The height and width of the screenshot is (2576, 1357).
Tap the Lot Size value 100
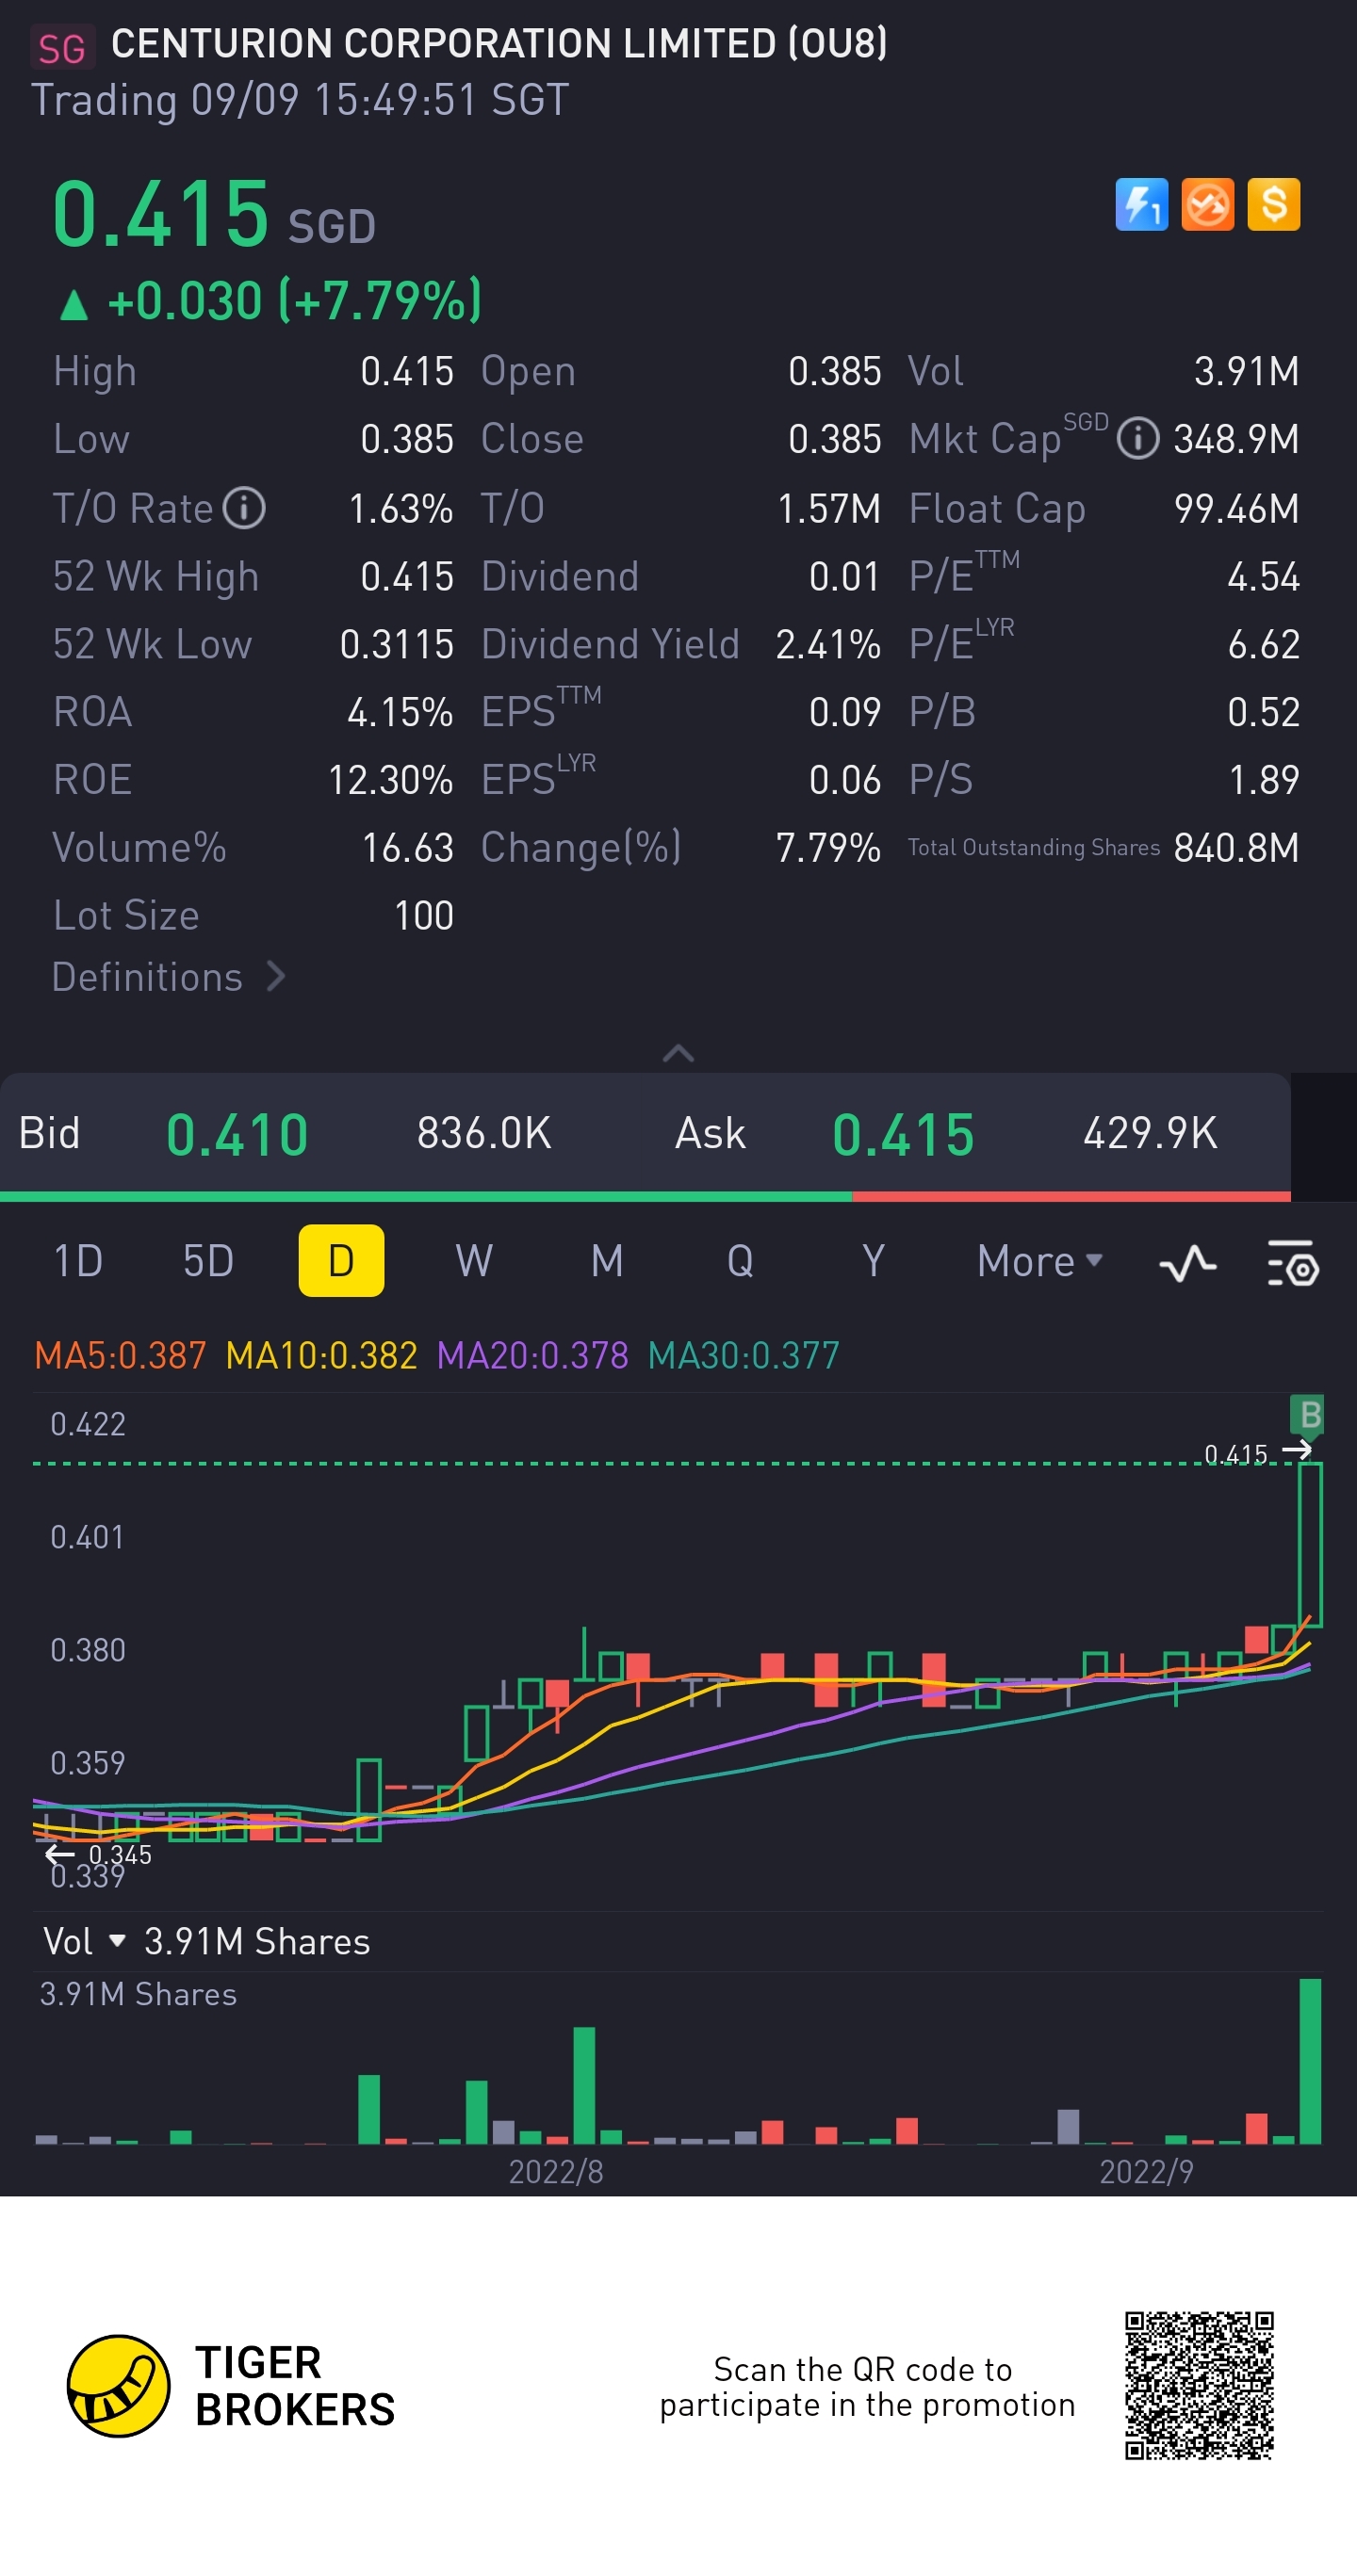pyautogui.click(x=424, y=916)
